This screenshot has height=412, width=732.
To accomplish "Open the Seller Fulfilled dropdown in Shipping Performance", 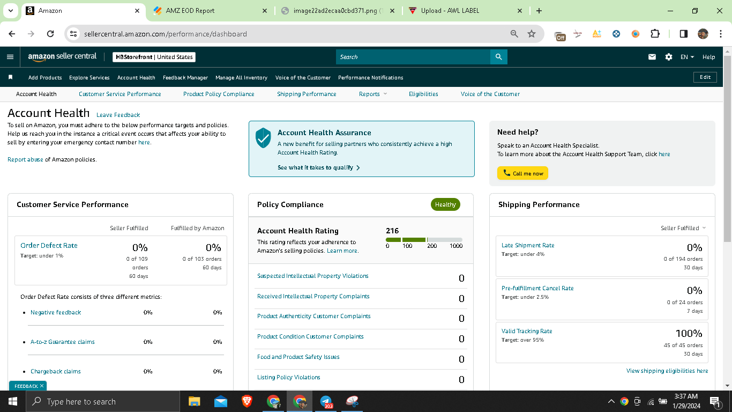I will pyautogui.click(x=683, y=228).
